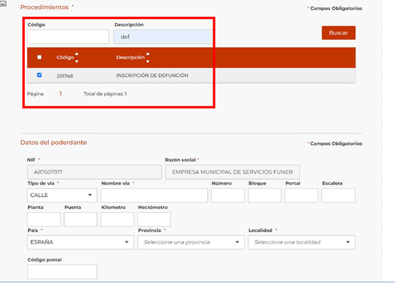Click the Código column ascending sort arrow
The image size is (395, 283).
[x=77, y=54]
